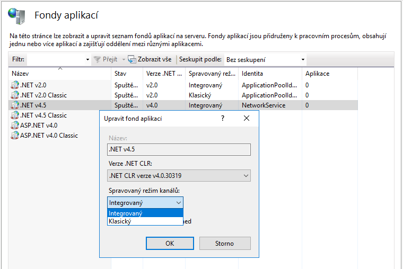The height and width of the screenshot is (269, 403).
Task: Click into the Filtr input field
Action: (56, 59)
